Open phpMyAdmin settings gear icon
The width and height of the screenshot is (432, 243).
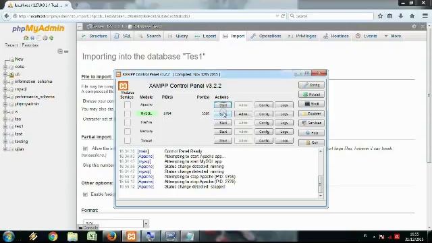[x=45, y=38]
